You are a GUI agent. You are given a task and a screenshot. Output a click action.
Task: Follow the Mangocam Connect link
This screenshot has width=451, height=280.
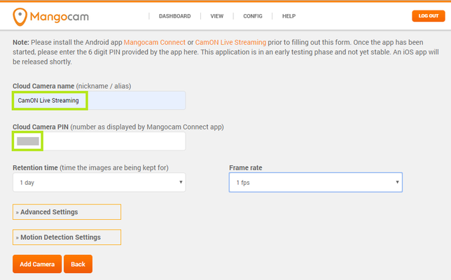(155, 42)
